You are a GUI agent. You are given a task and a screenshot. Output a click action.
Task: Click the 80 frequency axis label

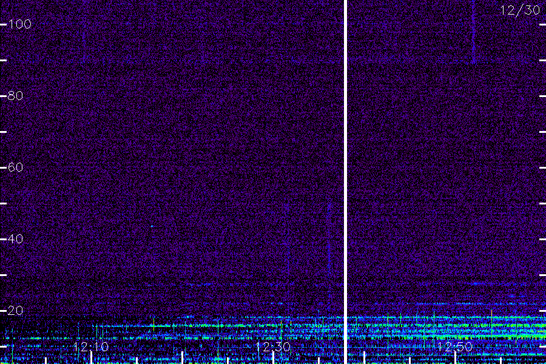click(x=15, y=95)
